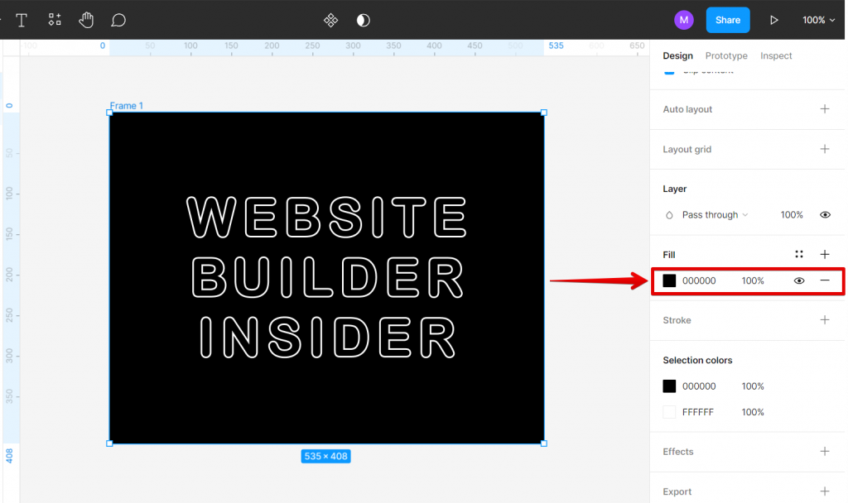Viewport: 848px width, 503px height.
Task: Select the Text tool
Action: coord(22,20)
